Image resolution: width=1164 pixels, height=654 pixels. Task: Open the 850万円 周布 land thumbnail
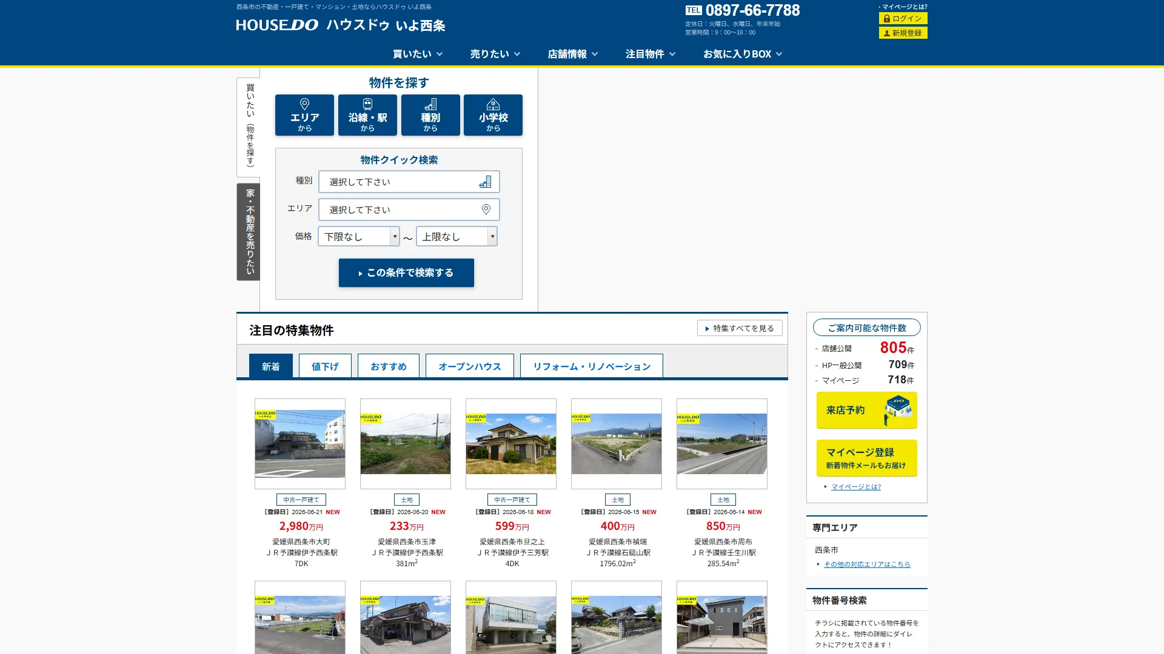[x=722, y=444]
